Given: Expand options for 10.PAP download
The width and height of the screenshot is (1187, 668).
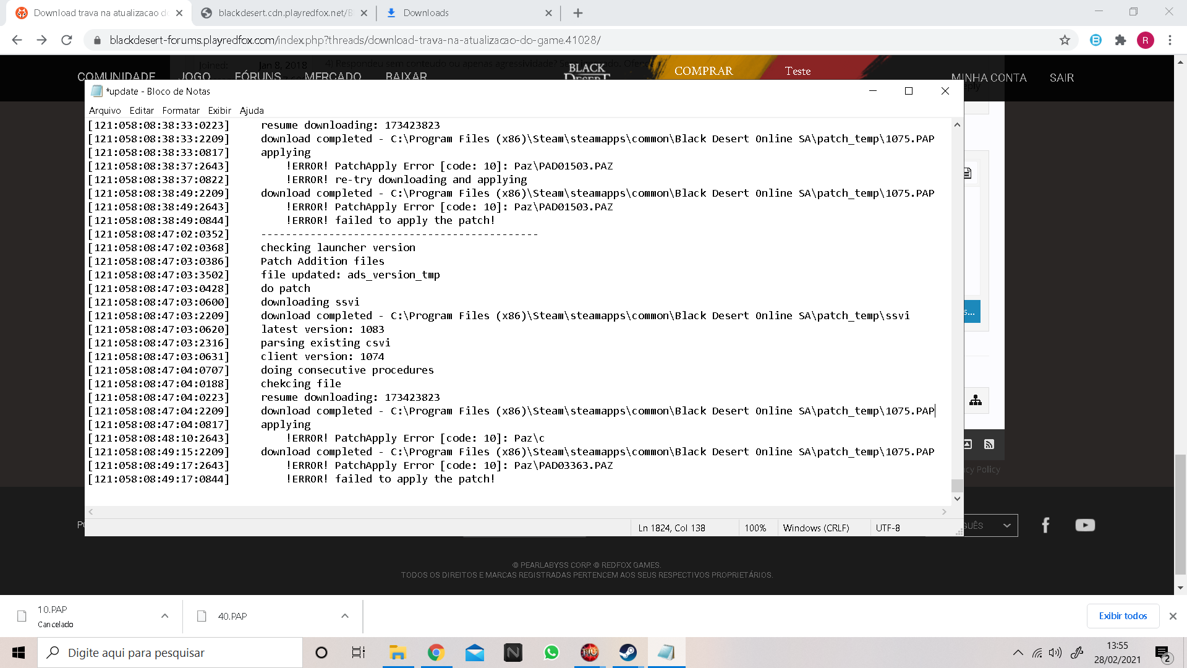Looking at the screenshot, I should coord(164,616).
